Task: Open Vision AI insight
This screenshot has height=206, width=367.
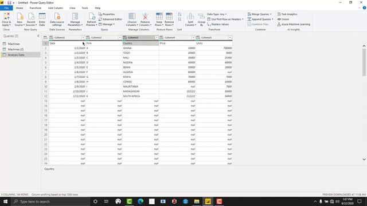Action: tap(283, 19)
